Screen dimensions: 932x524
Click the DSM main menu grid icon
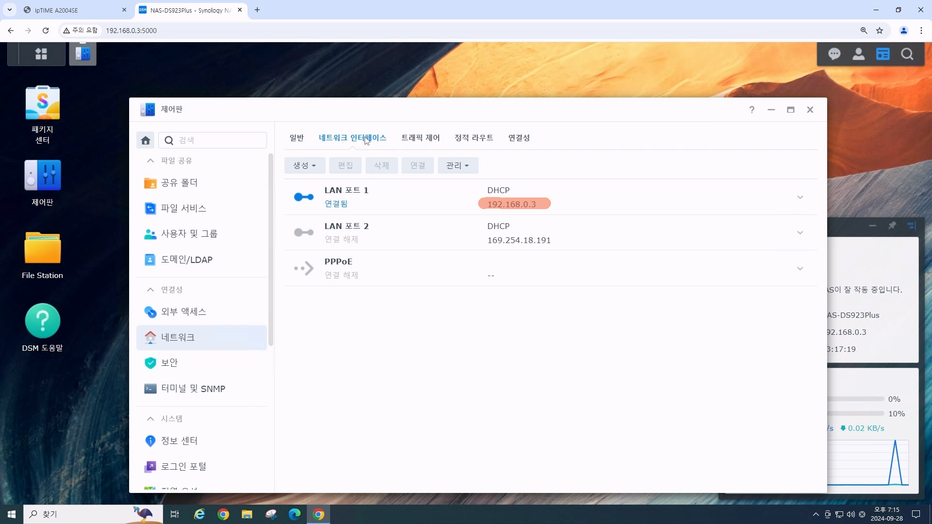pos(41,54)
